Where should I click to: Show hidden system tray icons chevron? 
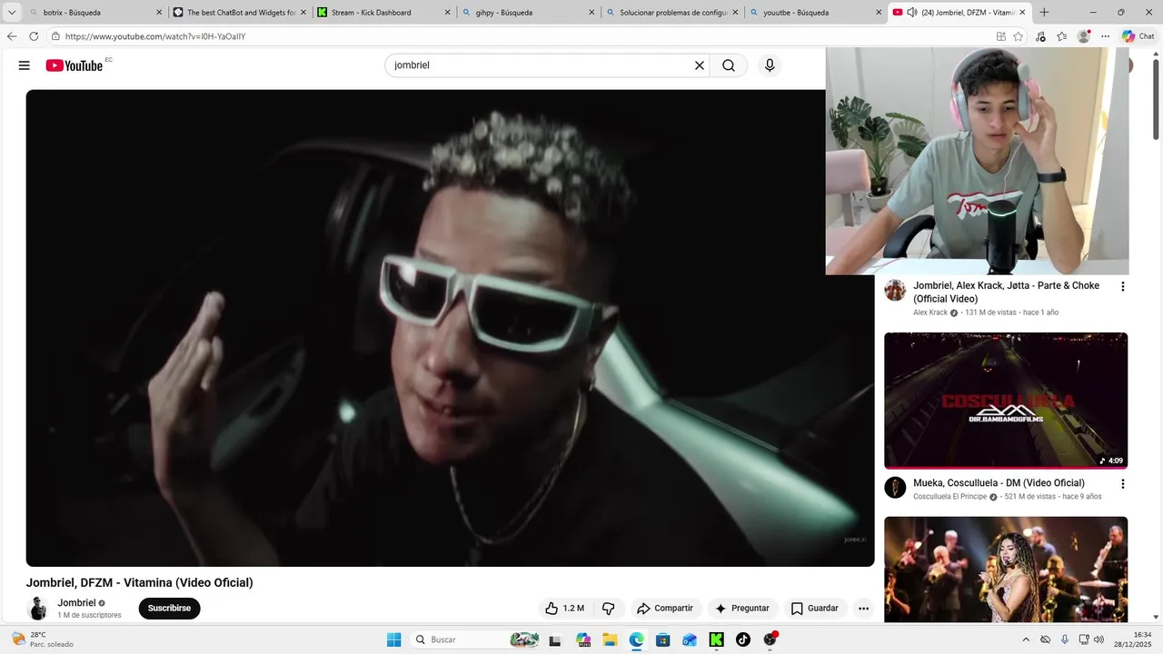tap(1026, 639)
